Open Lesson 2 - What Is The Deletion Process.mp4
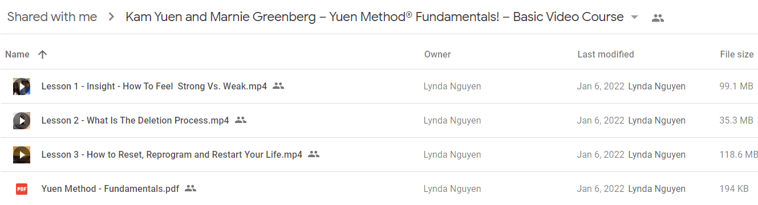758x205 pixels. point(135,121)
